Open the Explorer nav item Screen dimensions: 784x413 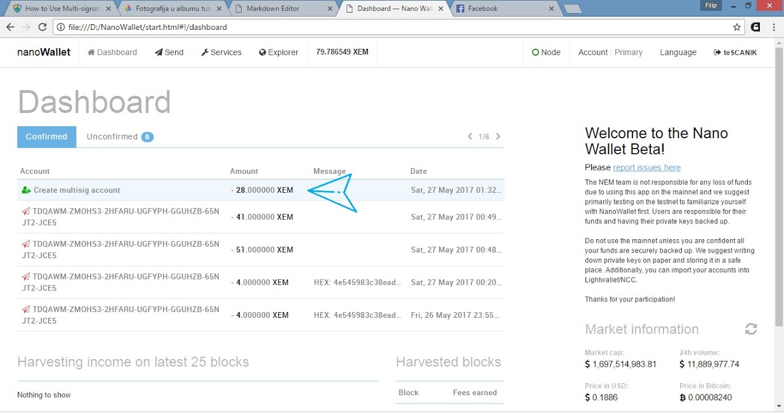tap(278, 53)
